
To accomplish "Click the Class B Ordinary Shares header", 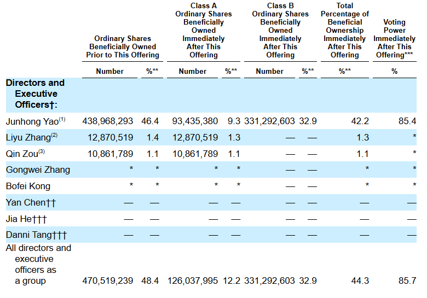I will point(280,30).
